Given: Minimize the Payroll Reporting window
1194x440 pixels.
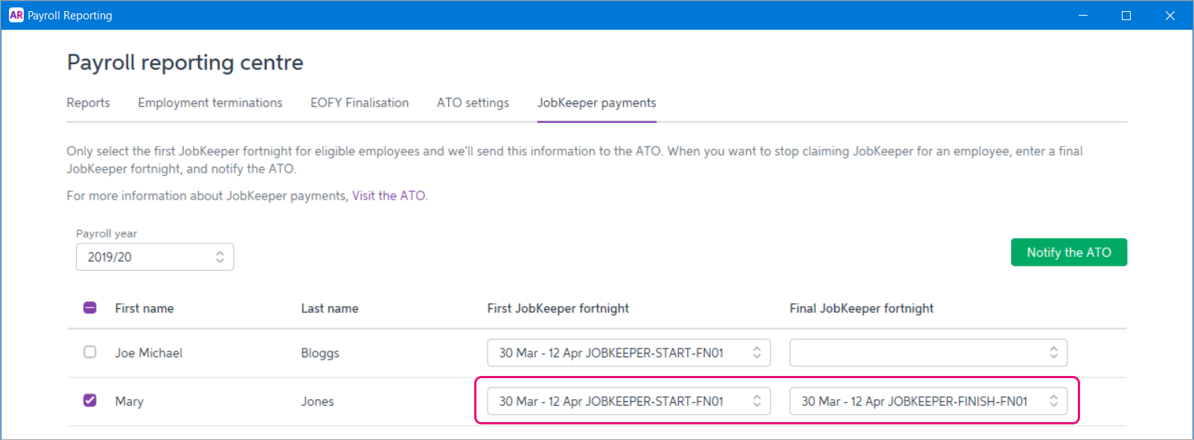Looking at the screenshot, I should pyautogui.click(x=1083, y=15).
